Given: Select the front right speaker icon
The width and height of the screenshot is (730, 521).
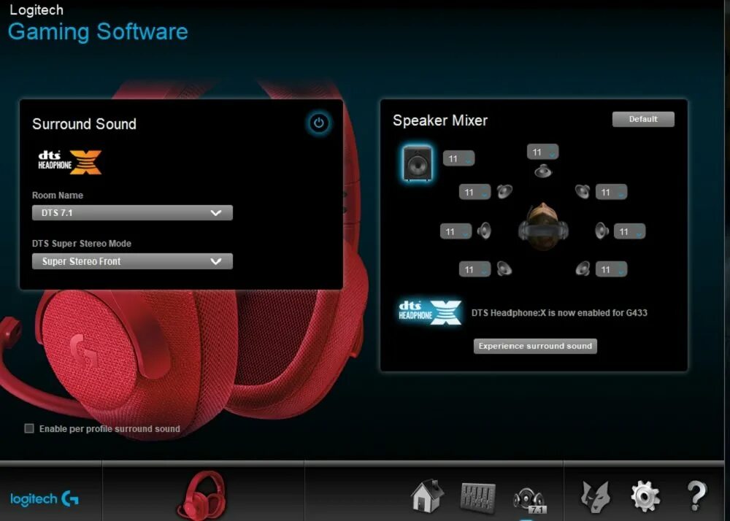Looking at the screenshot, I should click(x=583, y=191).
